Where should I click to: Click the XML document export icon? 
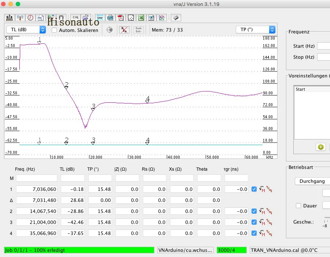click(151, 18)
